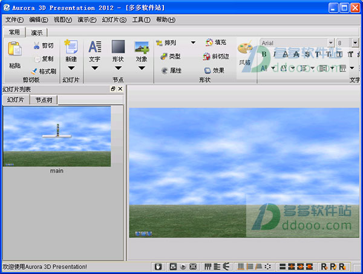Select the main slide thumbnail

click(57, 136)
